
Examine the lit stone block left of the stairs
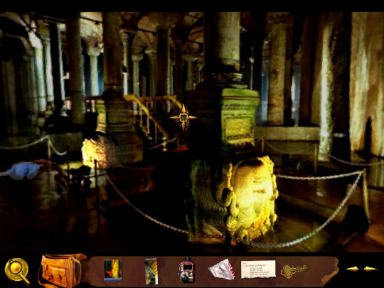point(95,153)
